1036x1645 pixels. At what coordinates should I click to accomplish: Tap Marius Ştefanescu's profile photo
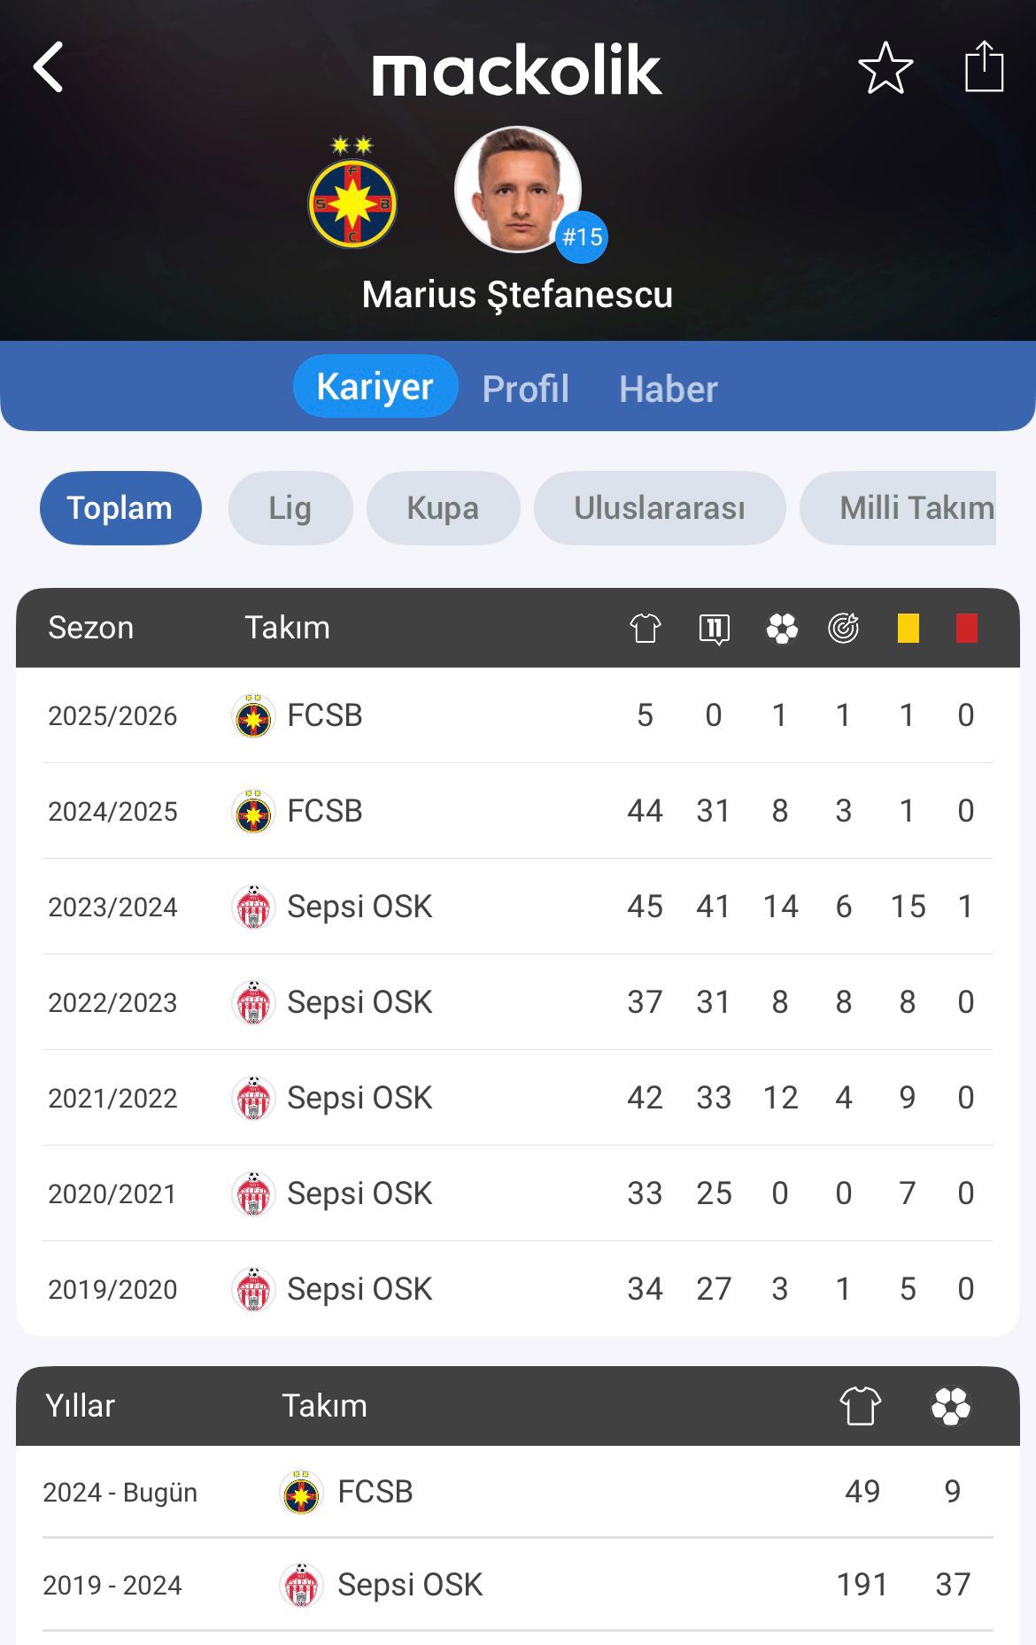click(518, 189)
